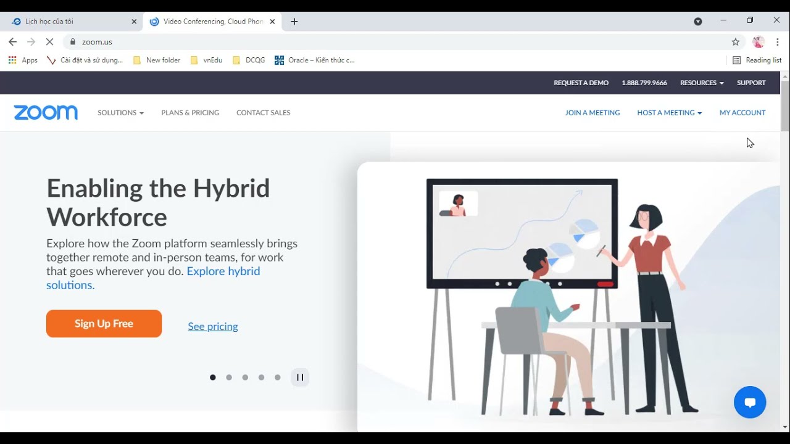Click Join a Meeting link
Viewport: 790px width, 444px height.
tap(592, 113)
